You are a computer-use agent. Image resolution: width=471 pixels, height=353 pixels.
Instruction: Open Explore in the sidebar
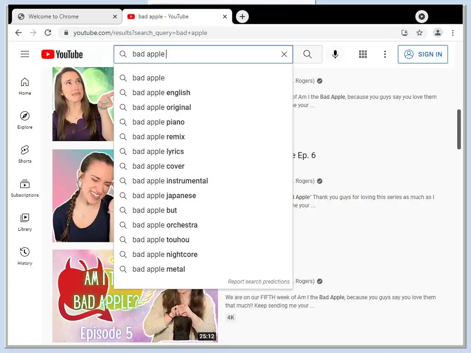[x=25, y=120]
